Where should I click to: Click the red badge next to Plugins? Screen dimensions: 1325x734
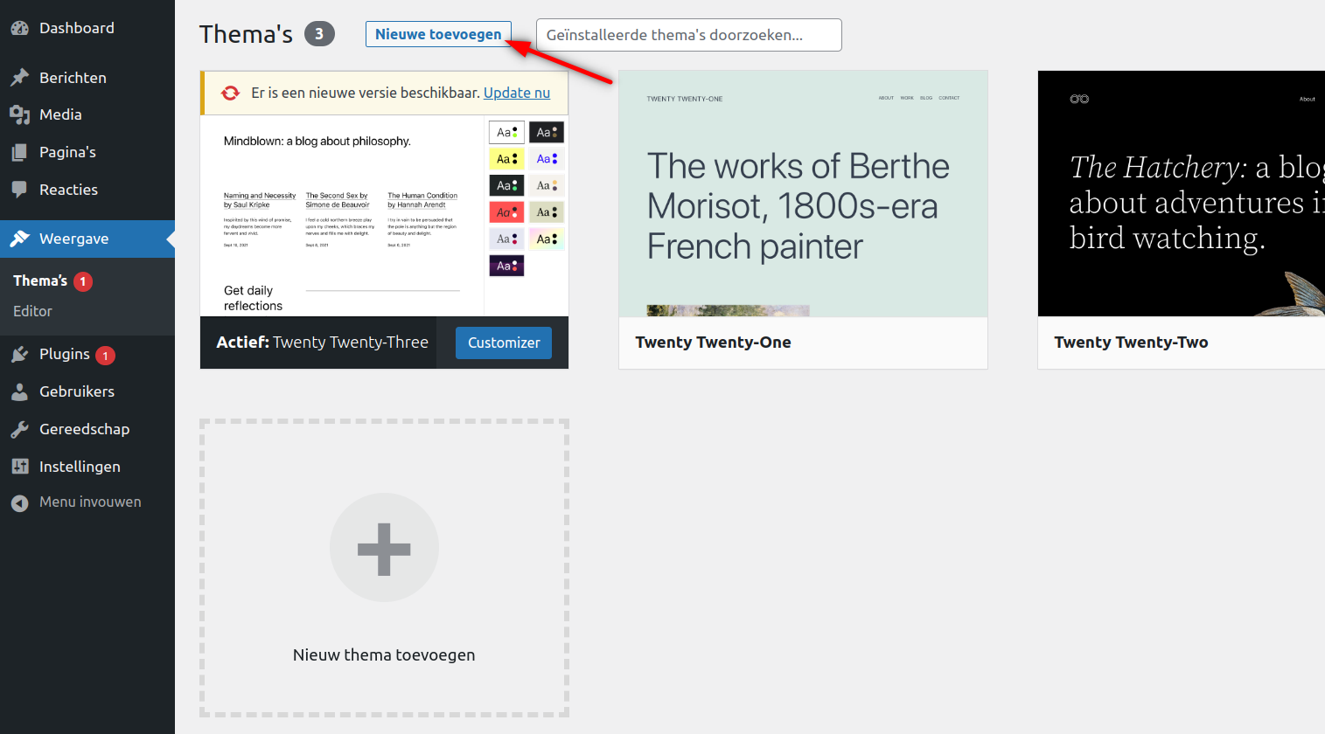coord(105,356)
